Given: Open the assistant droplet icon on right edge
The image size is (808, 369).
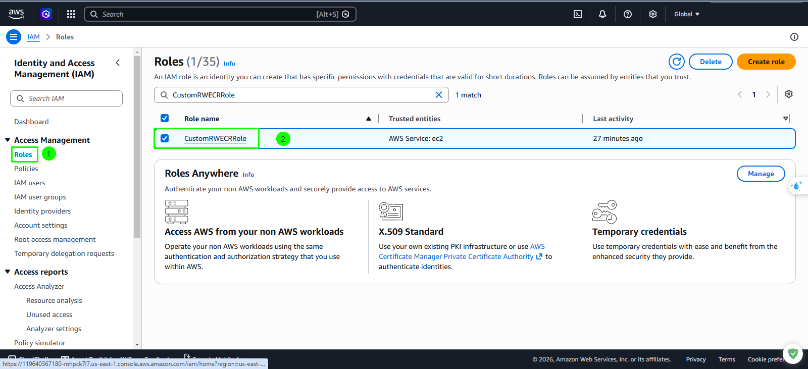Looking at the screenshot, I should pyautogui.click(x=797, y=186).
